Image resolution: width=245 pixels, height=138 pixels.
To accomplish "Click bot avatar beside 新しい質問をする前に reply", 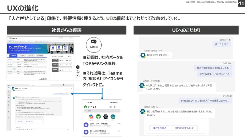I will click(142, 112).
